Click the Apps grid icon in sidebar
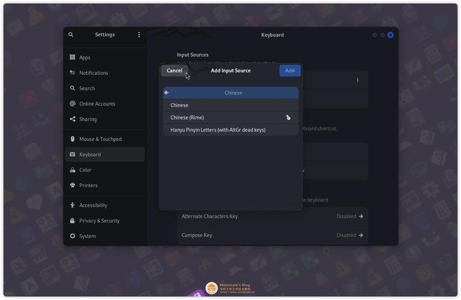Screen dimensions: 461x300 pos(73,58)
